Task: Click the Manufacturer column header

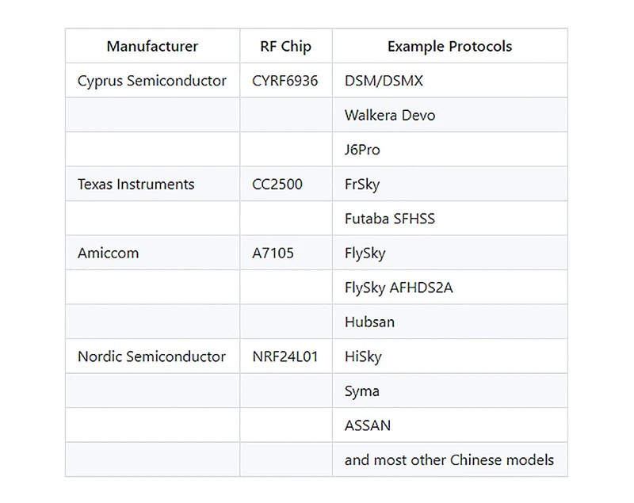Action: point(152,46)
